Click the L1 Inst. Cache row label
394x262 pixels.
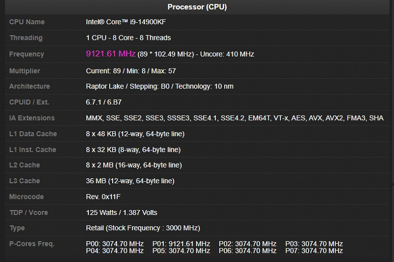(33, 150)
